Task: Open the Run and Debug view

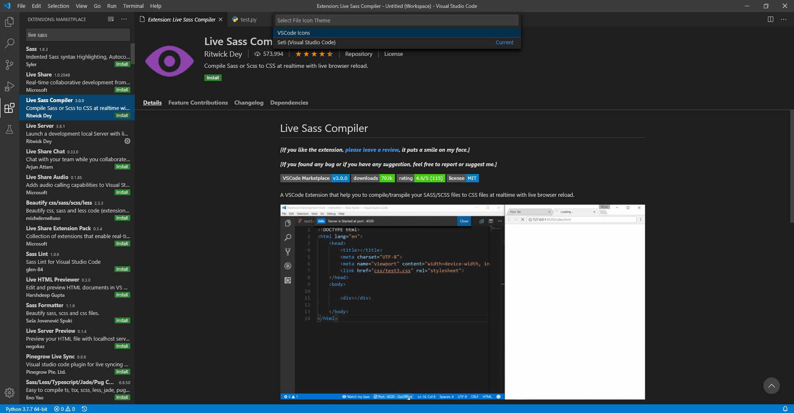Action: click(10, 86)
